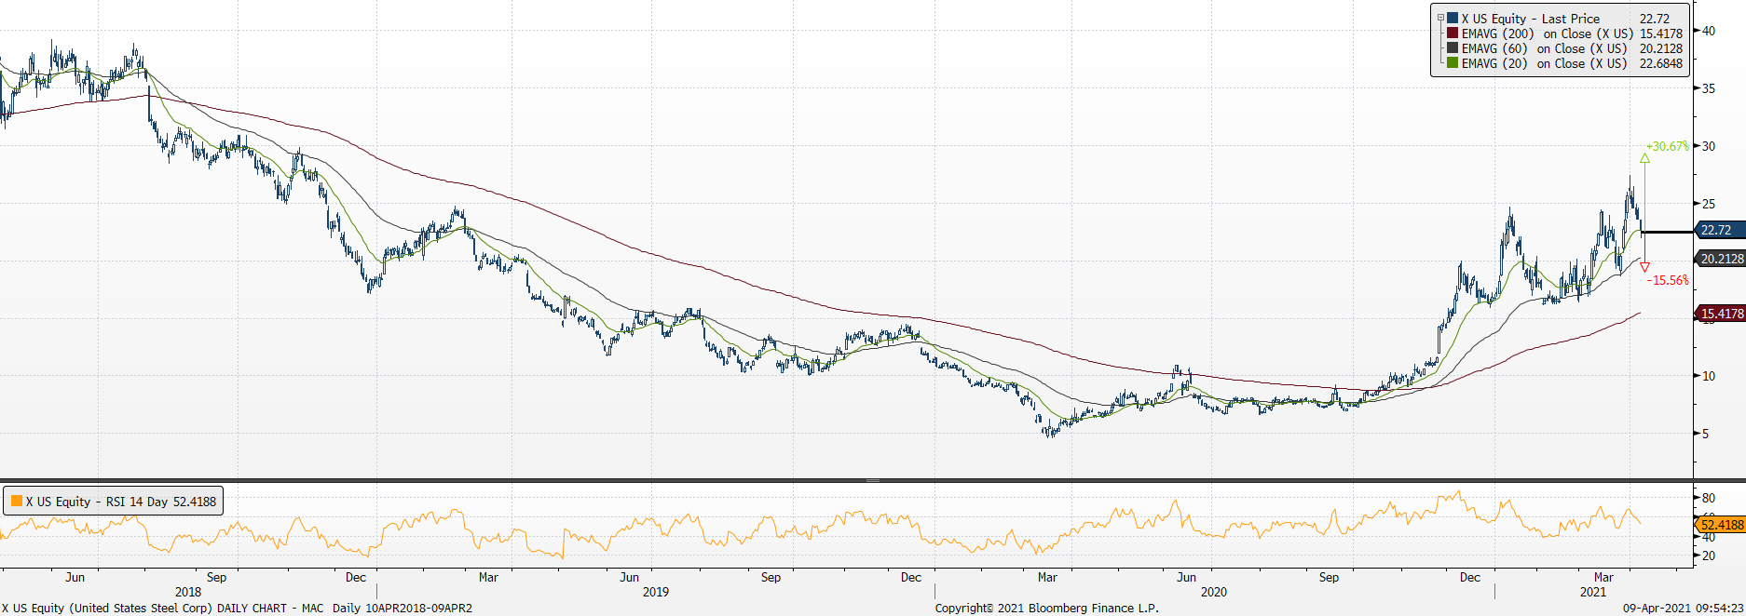
Task: Click the legend value 20.2128
Action: pyautogui.click(x=1661, y=48)
